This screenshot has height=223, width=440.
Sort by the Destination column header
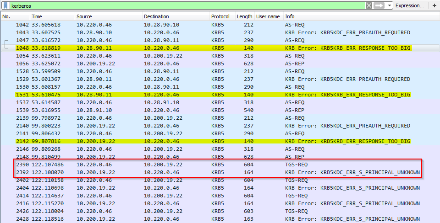pos(176,16)
